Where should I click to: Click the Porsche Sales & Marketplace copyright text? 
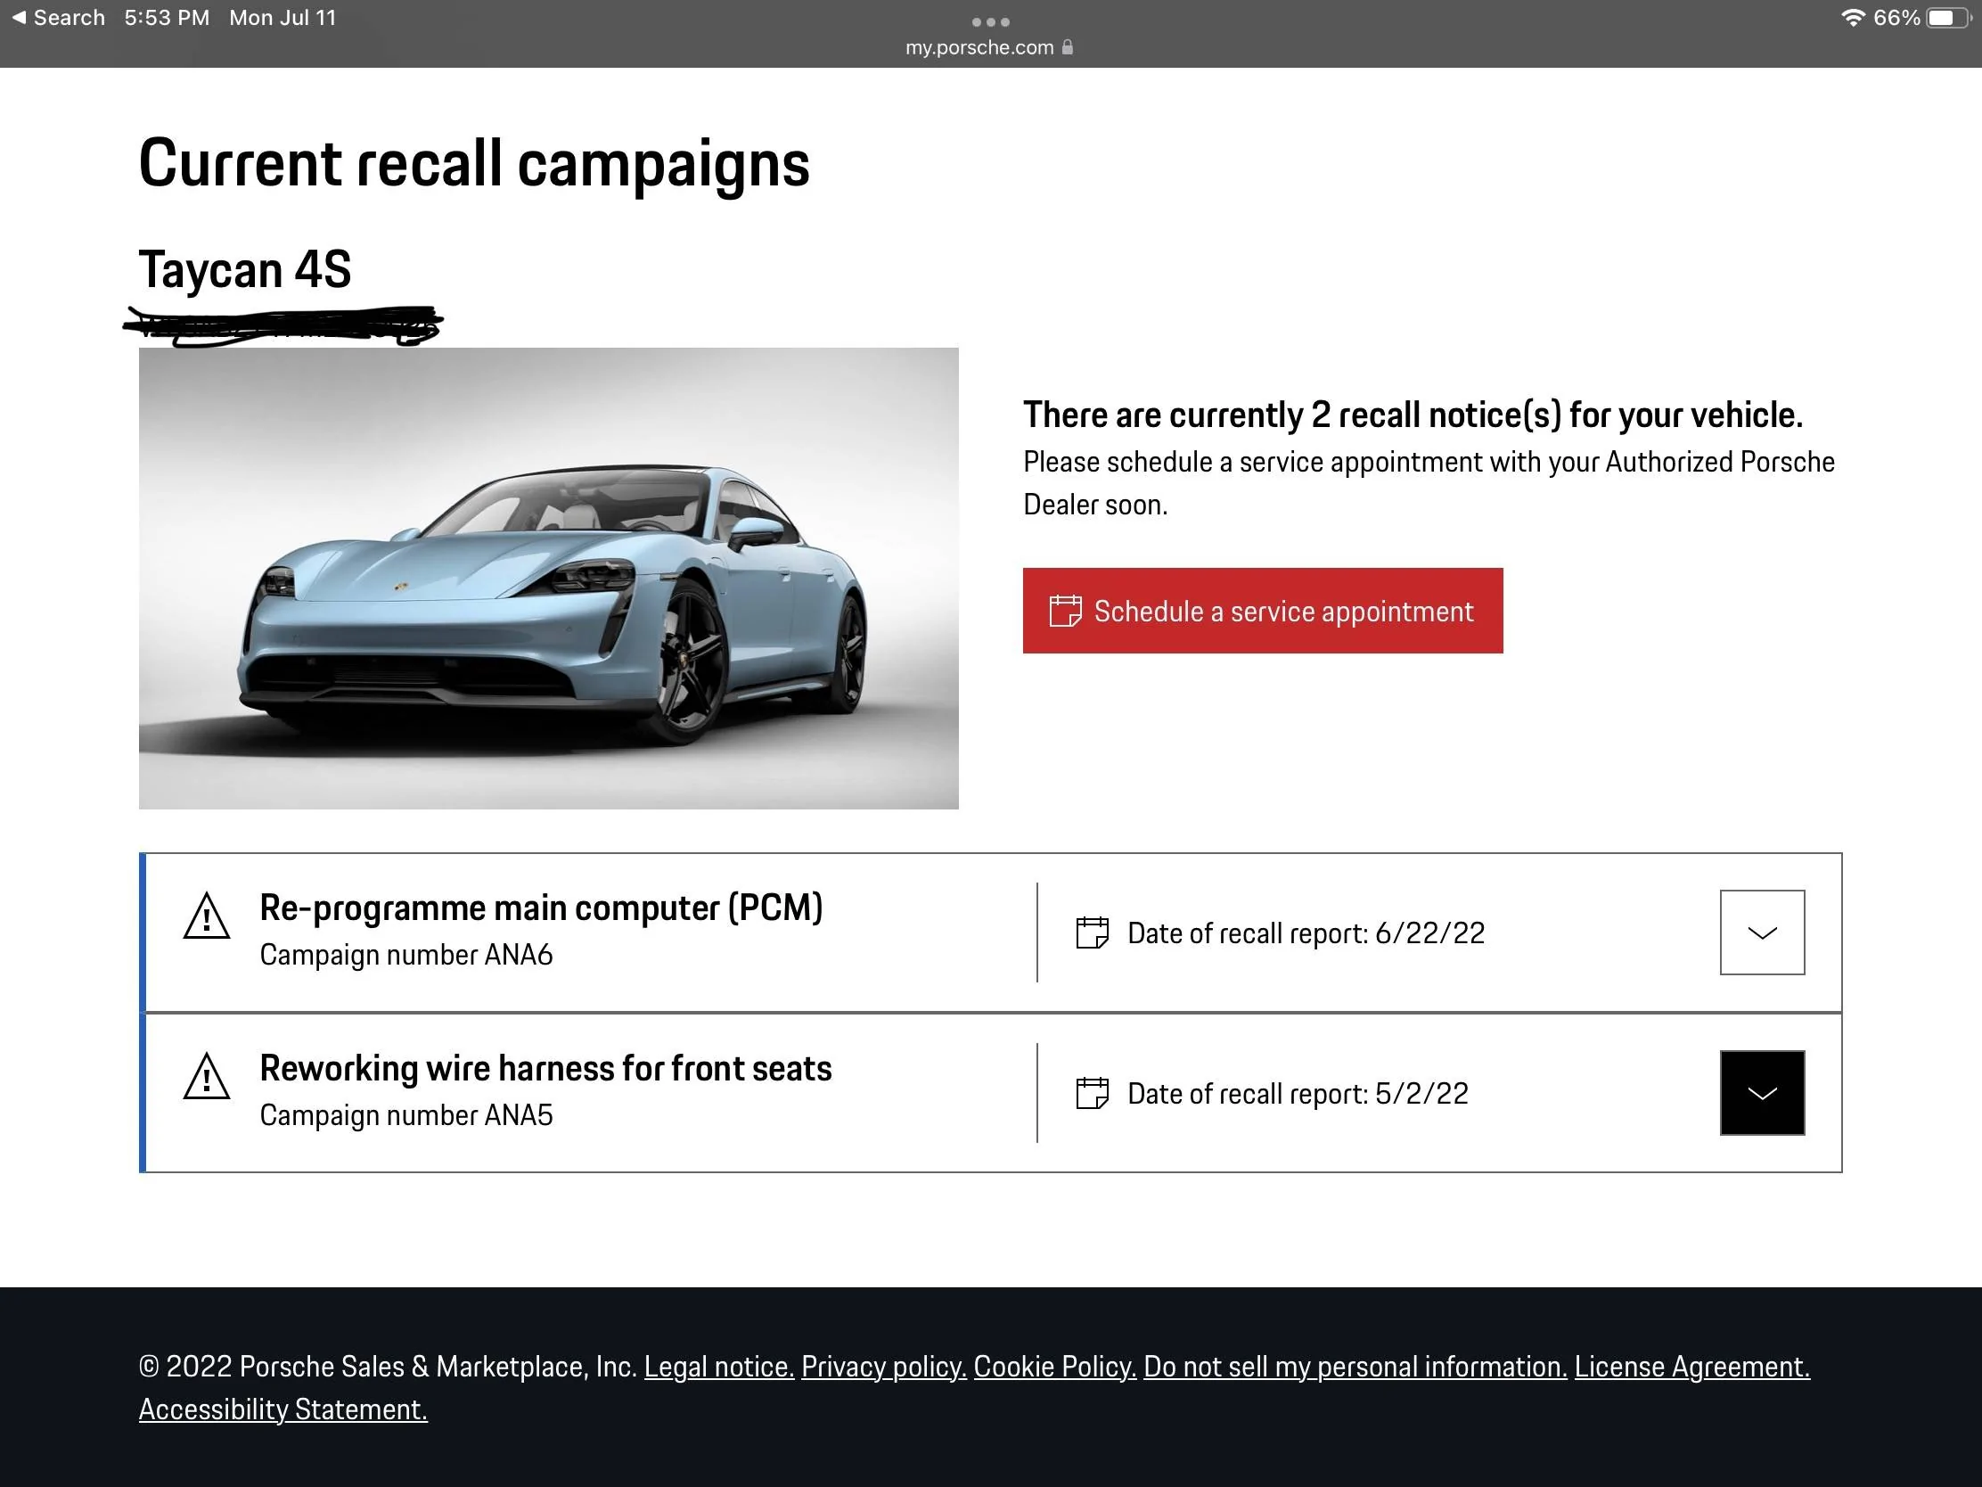(387, 1366)
